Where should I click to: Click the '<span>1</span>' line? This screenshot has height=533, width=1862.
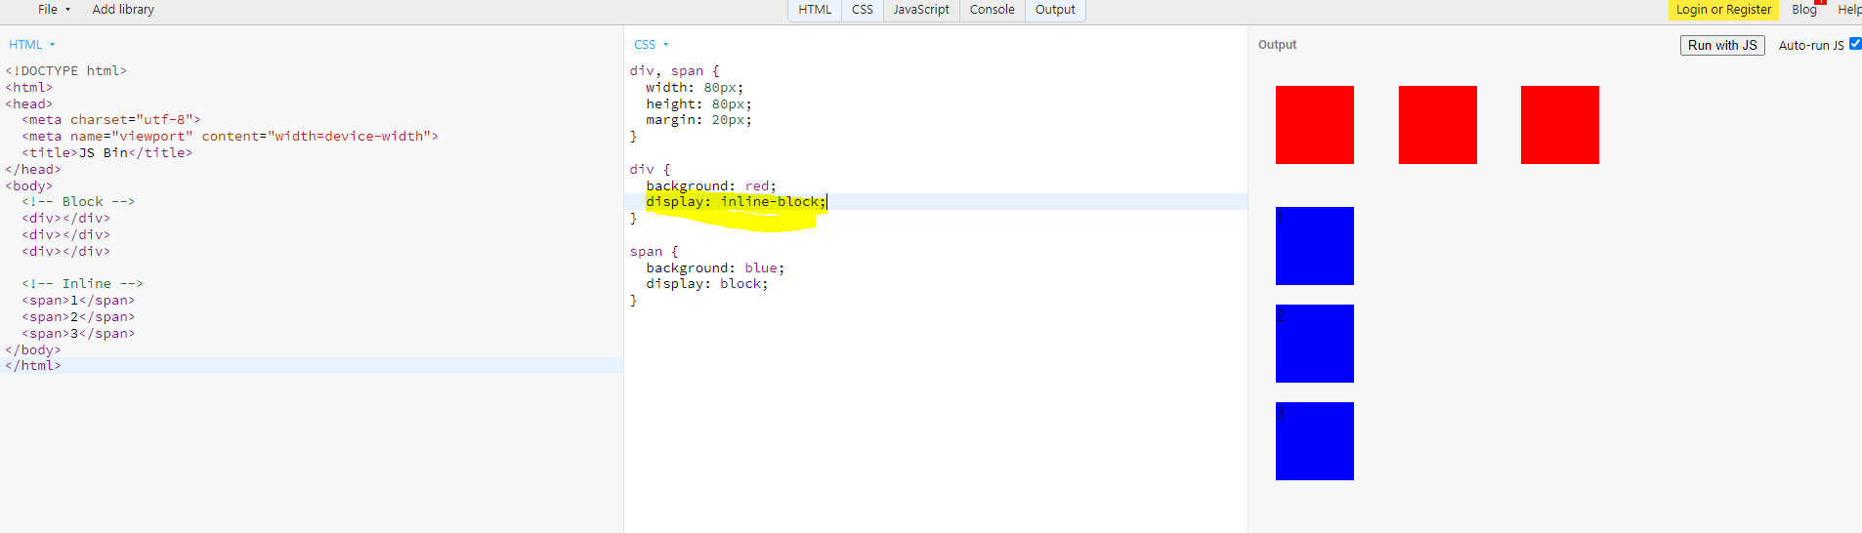tap(78, 301)
